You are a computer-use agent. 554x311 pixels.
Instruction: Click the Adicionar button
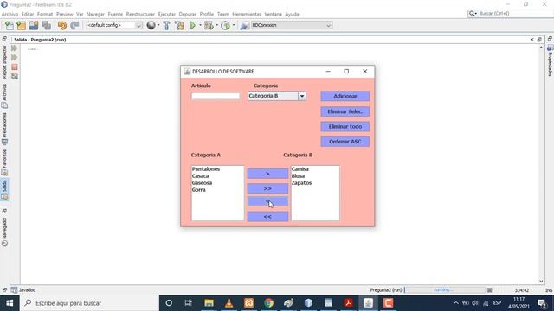click(345, 96)
